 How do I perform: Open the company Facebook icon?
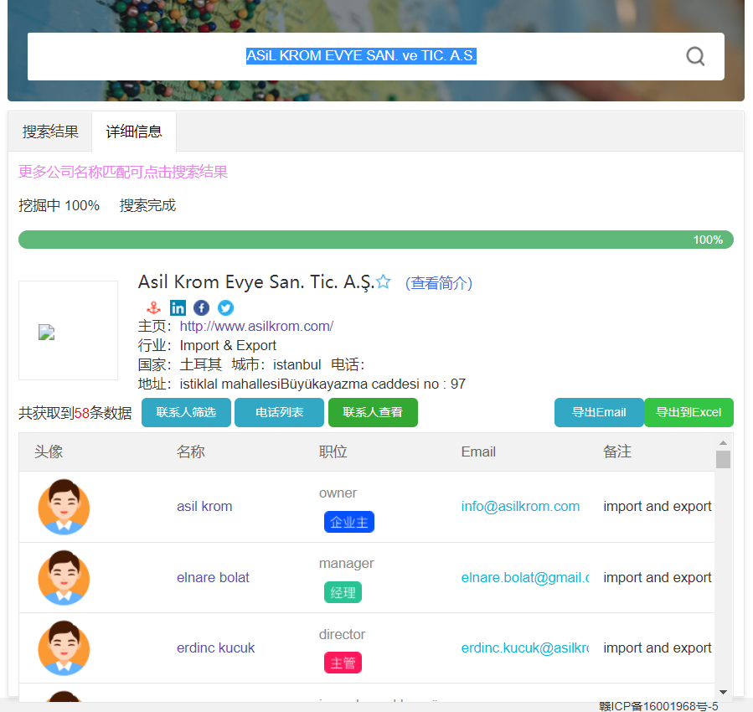coord(202,307)
